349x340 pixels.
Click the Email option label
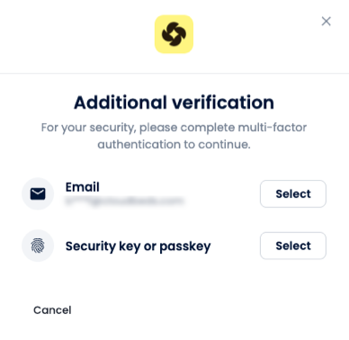(x=83, y=187)
